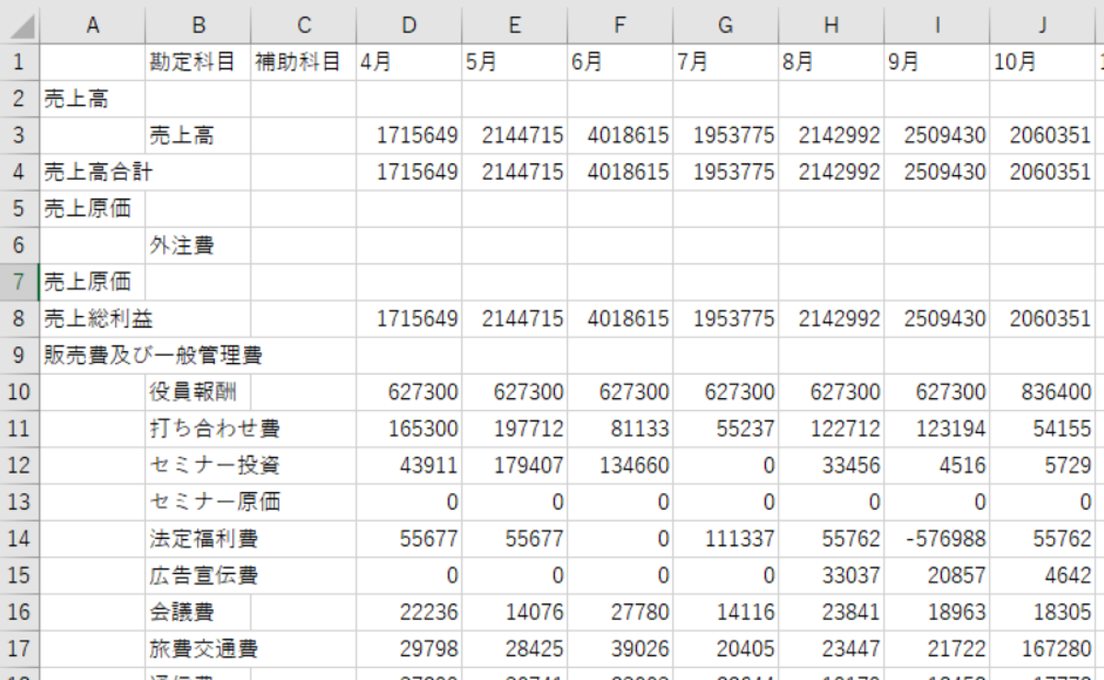The image size is (1104, 680).
Task: Click value 1715649 in row 3
Action: [409, 135]
